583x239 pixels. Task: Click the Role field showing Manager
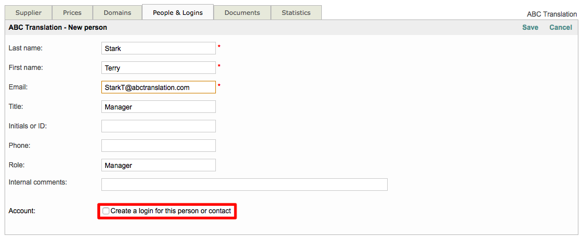pyautogui.click(x=158, y=166)
